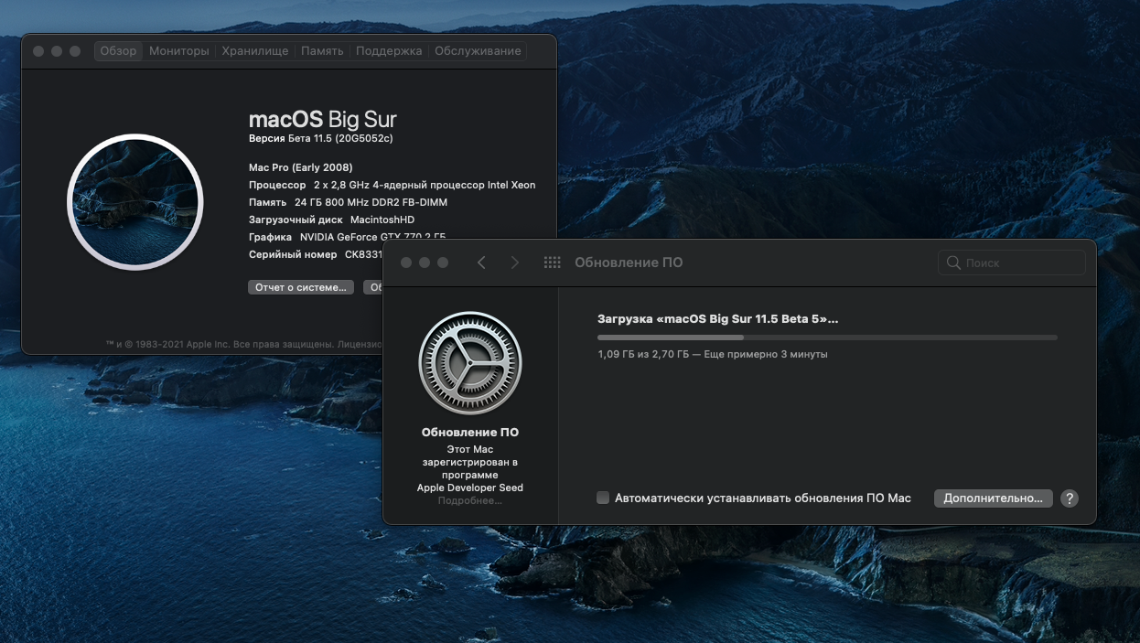Go back in Software Update window
This screenshot has height=643, width=1140.
[x=481, y=263]
